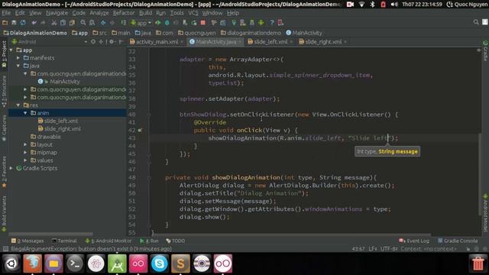Close the MainActivity.java tab
Viewport: 489px width, 275px height.
coord(240,42)
